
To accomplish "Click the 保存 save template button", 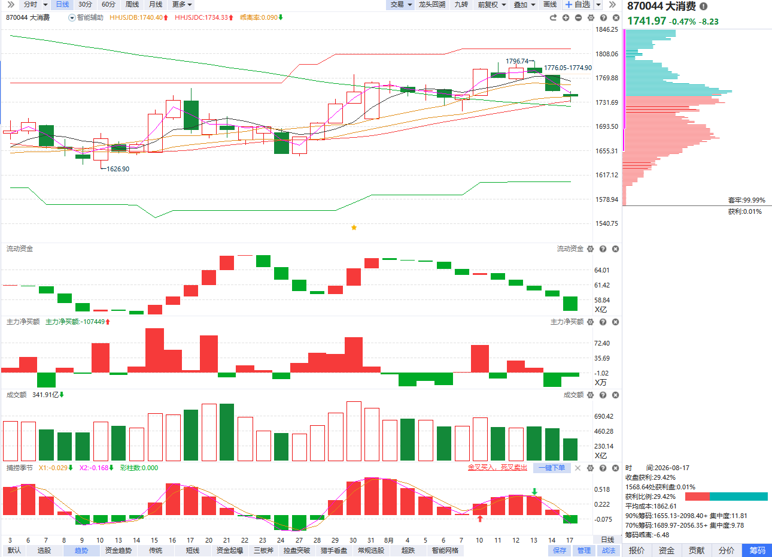I will tap(560, 550).
